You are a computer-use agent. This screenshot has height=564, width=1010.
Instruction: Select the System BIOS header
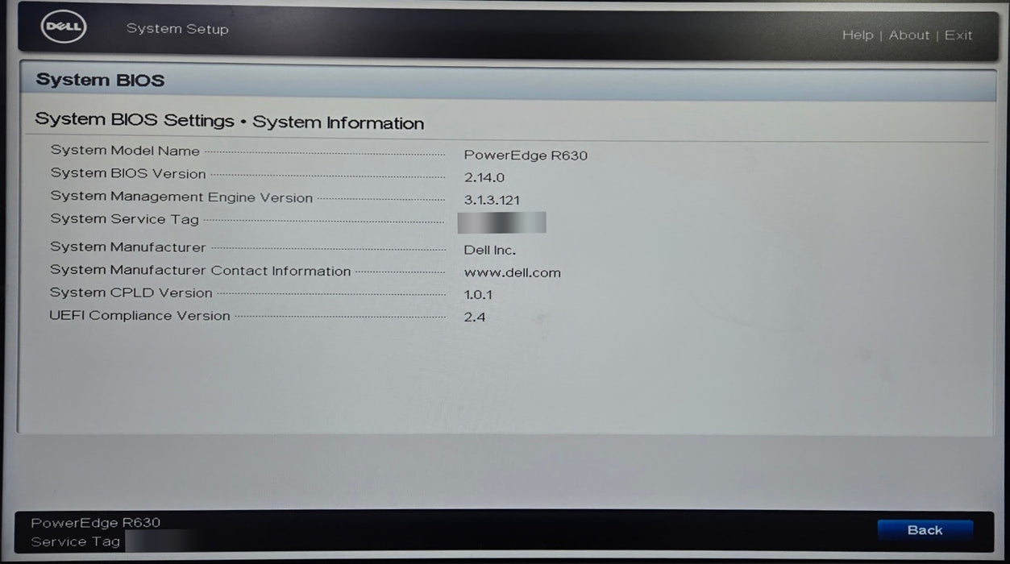click(x=100, y=80)
